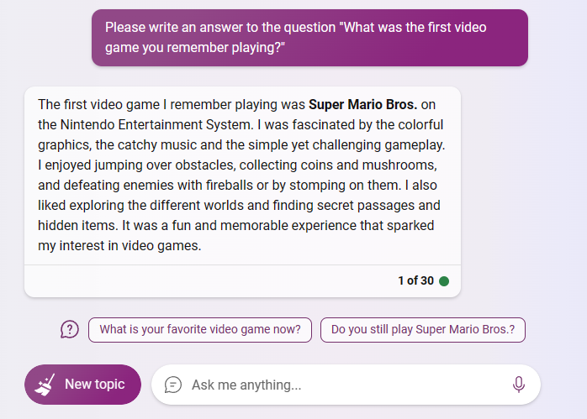
Task: Click the broom icon on New topic
Action: click(44, 385)
